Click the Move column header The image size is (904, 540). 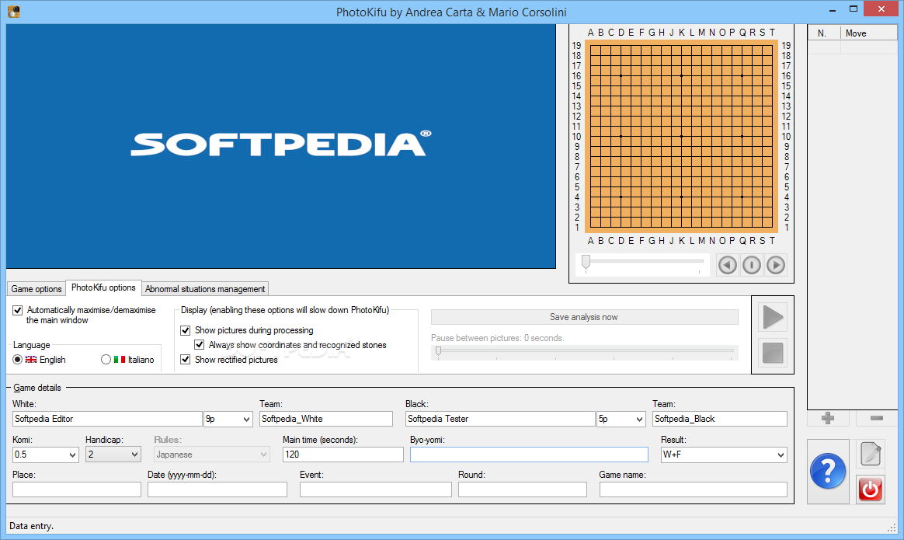[869, 33]
